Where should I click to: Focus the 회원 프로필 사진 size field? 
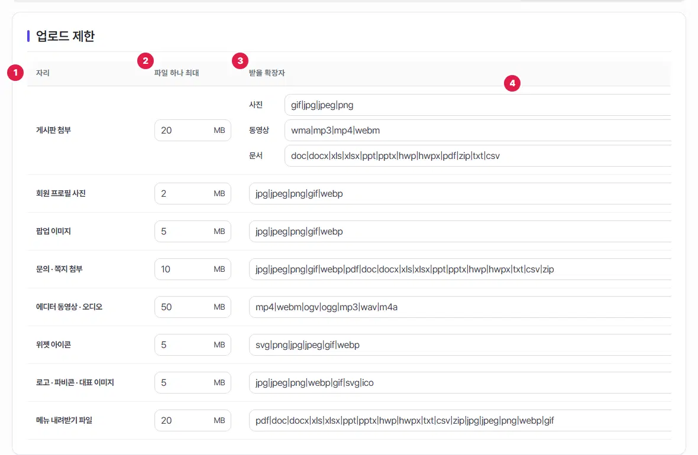[x=193, y=193]
